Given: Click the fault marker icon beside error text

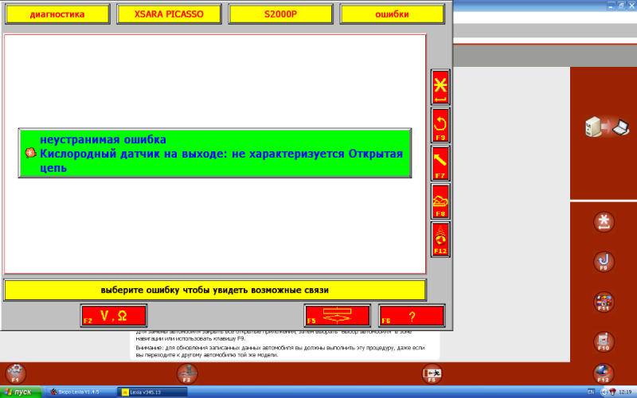Looking at the screenshot, I should tap(30, 153).
